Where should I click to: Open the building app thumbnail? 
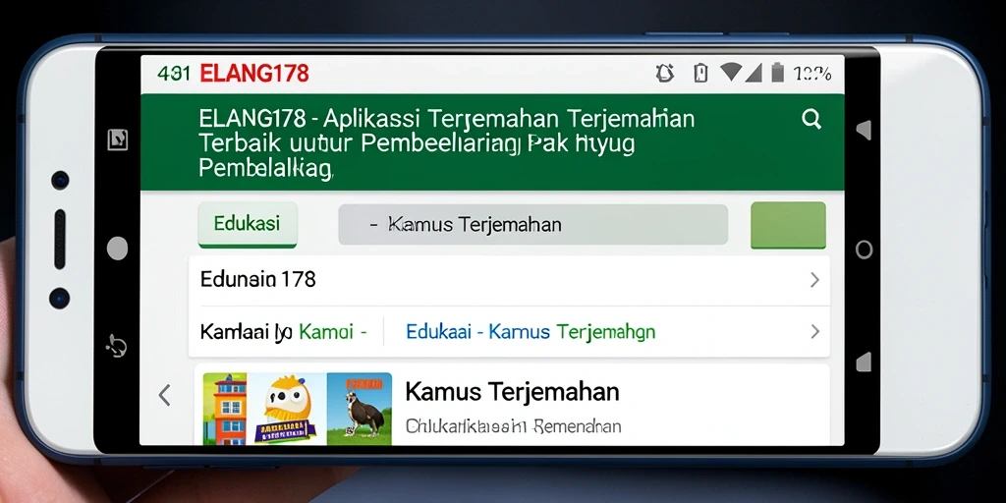coord(225,409)
